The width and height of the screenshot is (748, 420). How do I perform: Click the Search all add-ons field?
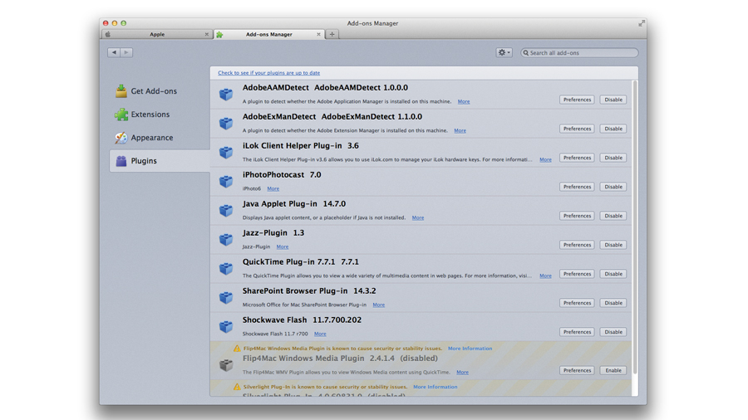pyautogui.click(x=579, y=53)
